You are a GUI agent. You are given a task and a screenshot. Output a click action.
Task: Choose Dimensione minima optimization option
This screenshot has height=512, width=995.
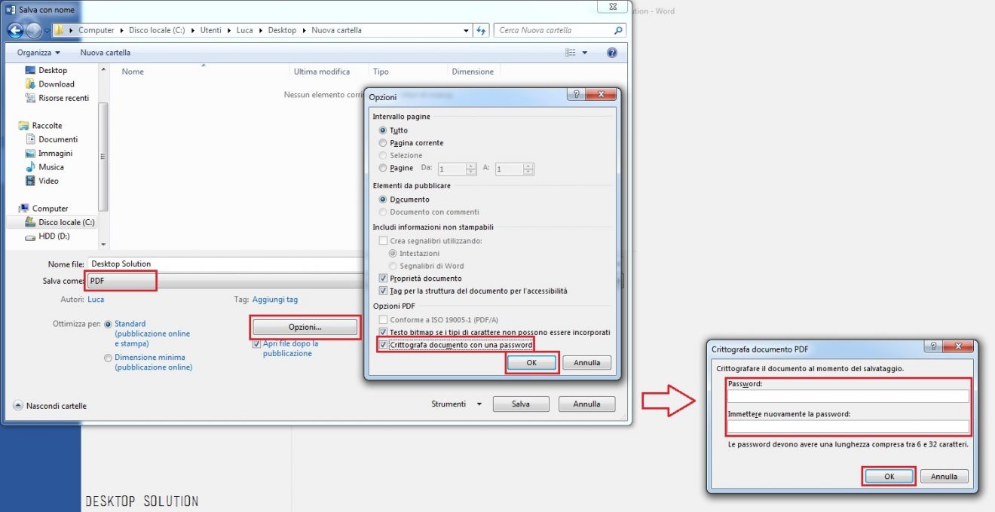[x=108, y=358]
